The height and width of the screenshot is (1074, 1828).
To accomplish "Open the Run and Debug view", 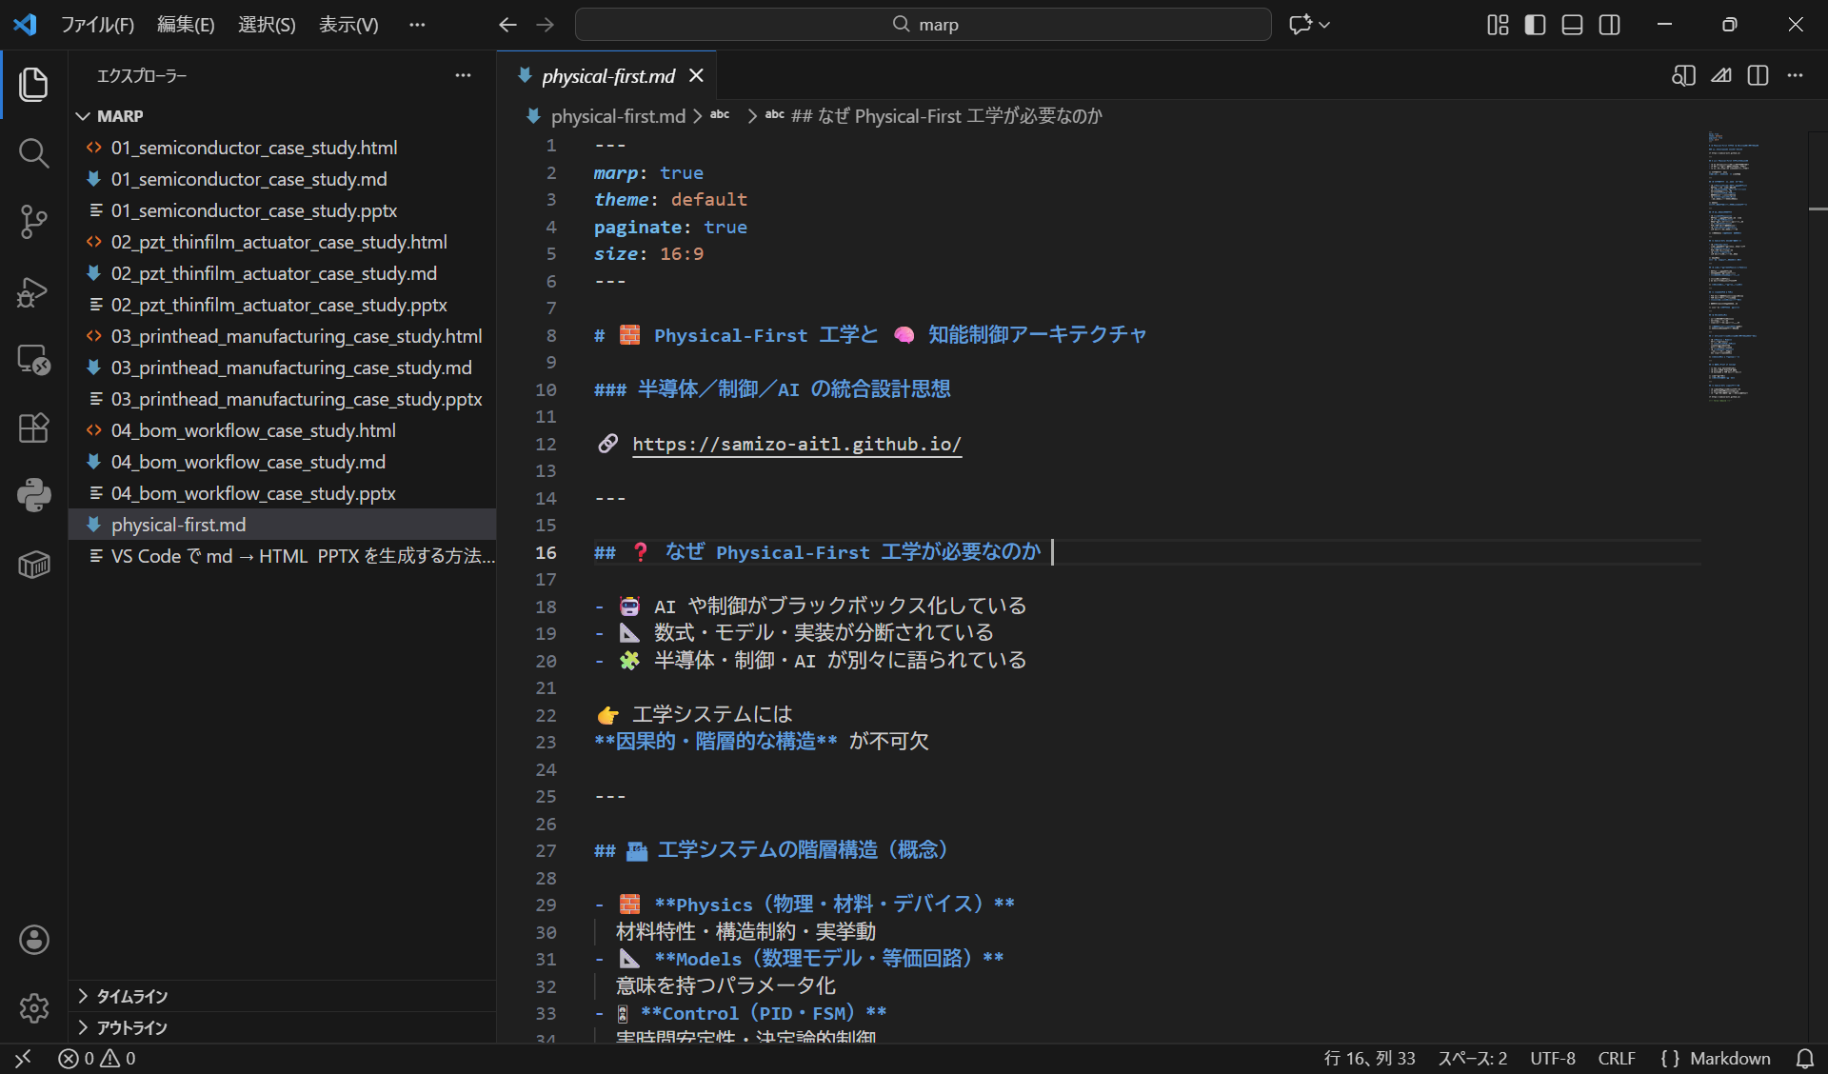I will [x=34, y=291].
